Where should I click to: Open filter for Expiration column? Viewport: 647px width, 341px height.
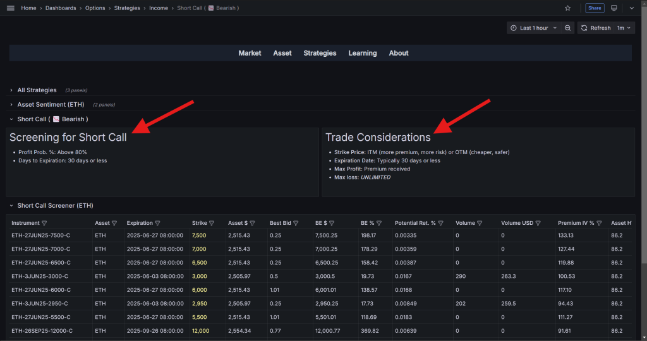point(157,223)
